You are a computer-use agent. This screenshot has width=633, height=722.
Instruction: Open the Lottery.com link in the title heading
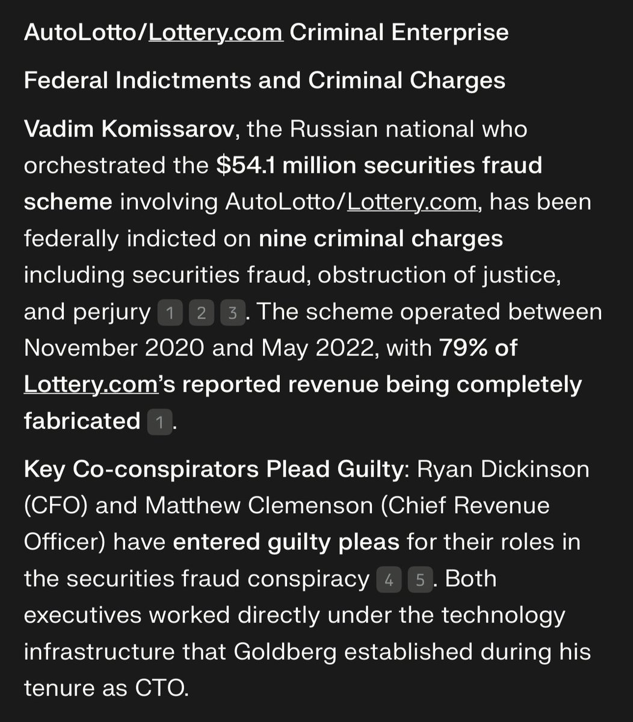pos(215,32)
